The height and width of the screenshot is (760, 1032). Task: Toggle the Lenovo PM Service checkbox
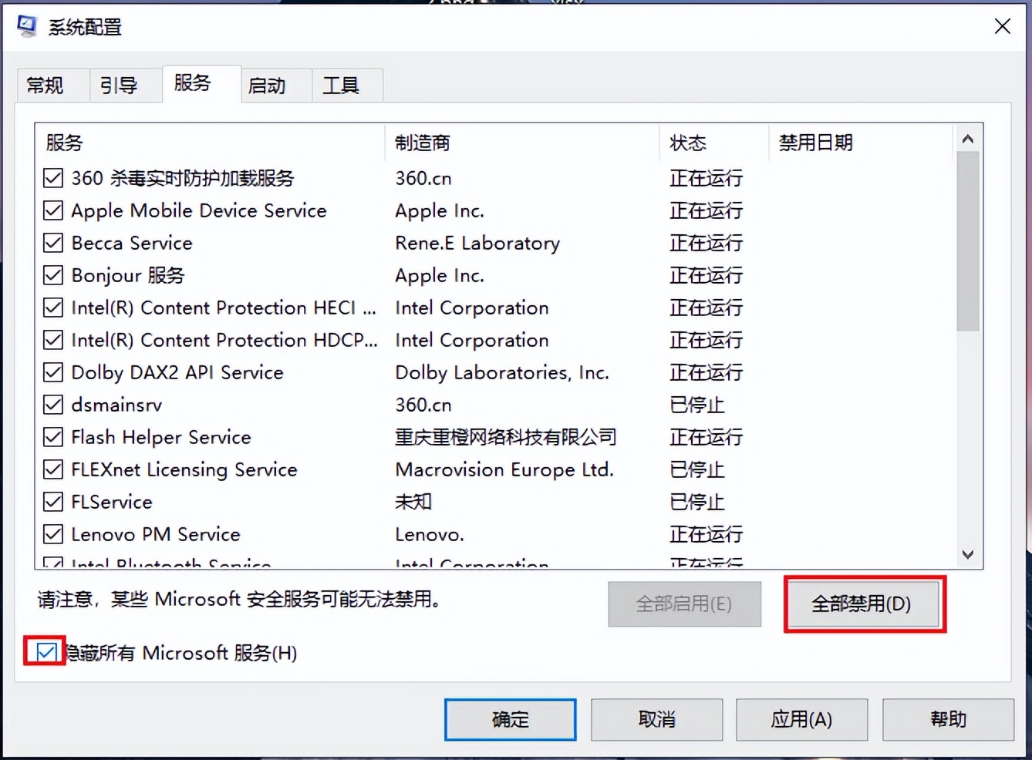52,534
